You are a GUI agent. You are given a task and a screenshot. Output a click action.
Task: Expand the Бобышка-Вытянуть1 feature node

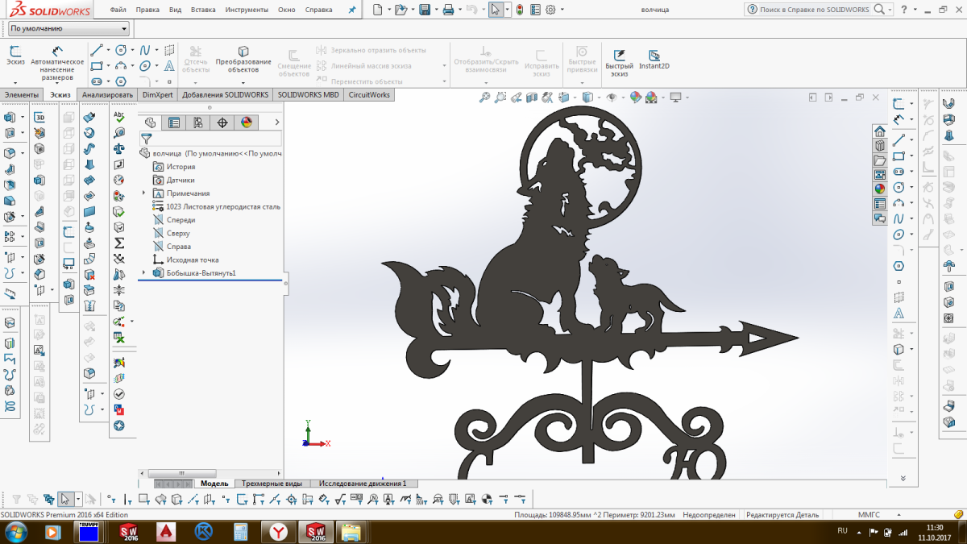click(144, 273)
